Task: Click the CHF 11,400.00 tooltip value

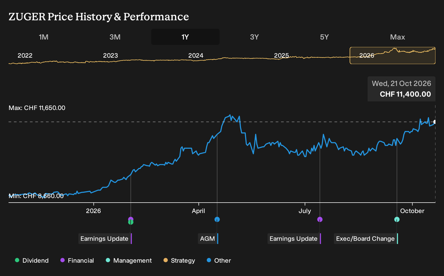Action: (405, 94)
